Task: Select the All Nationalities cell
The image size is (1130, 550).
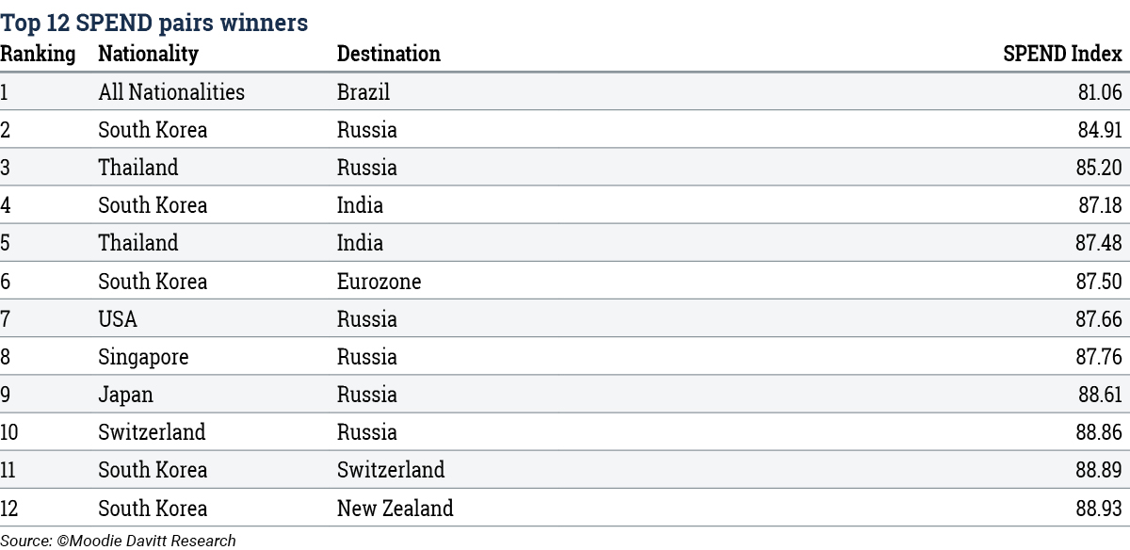Action: (x=171, y=92)
